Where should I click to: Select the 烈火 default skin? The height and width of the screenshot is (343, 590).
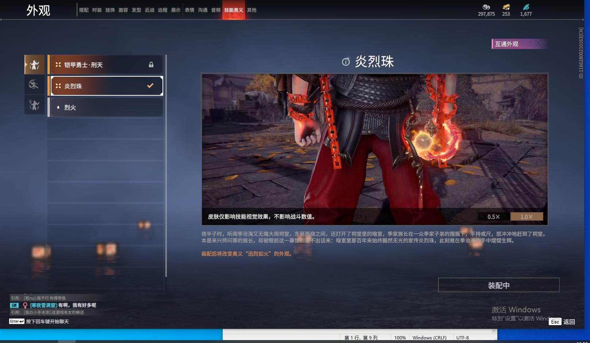tap(106, 107)
